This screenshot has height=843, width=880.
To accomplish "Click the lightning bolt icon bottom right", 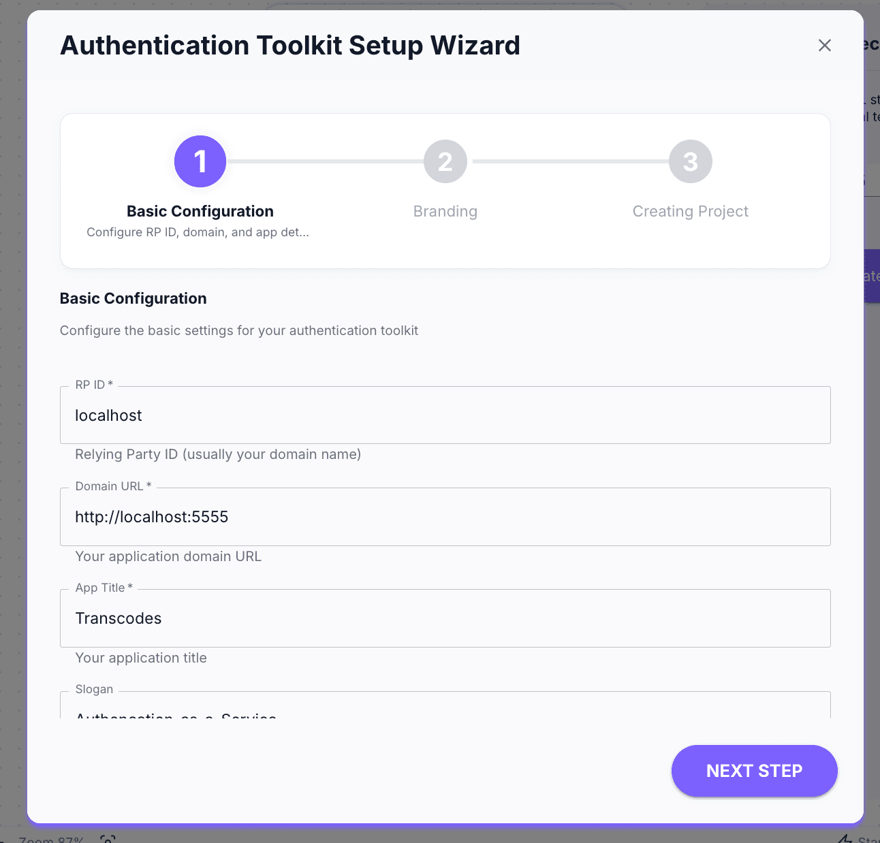I will [847, 839].
